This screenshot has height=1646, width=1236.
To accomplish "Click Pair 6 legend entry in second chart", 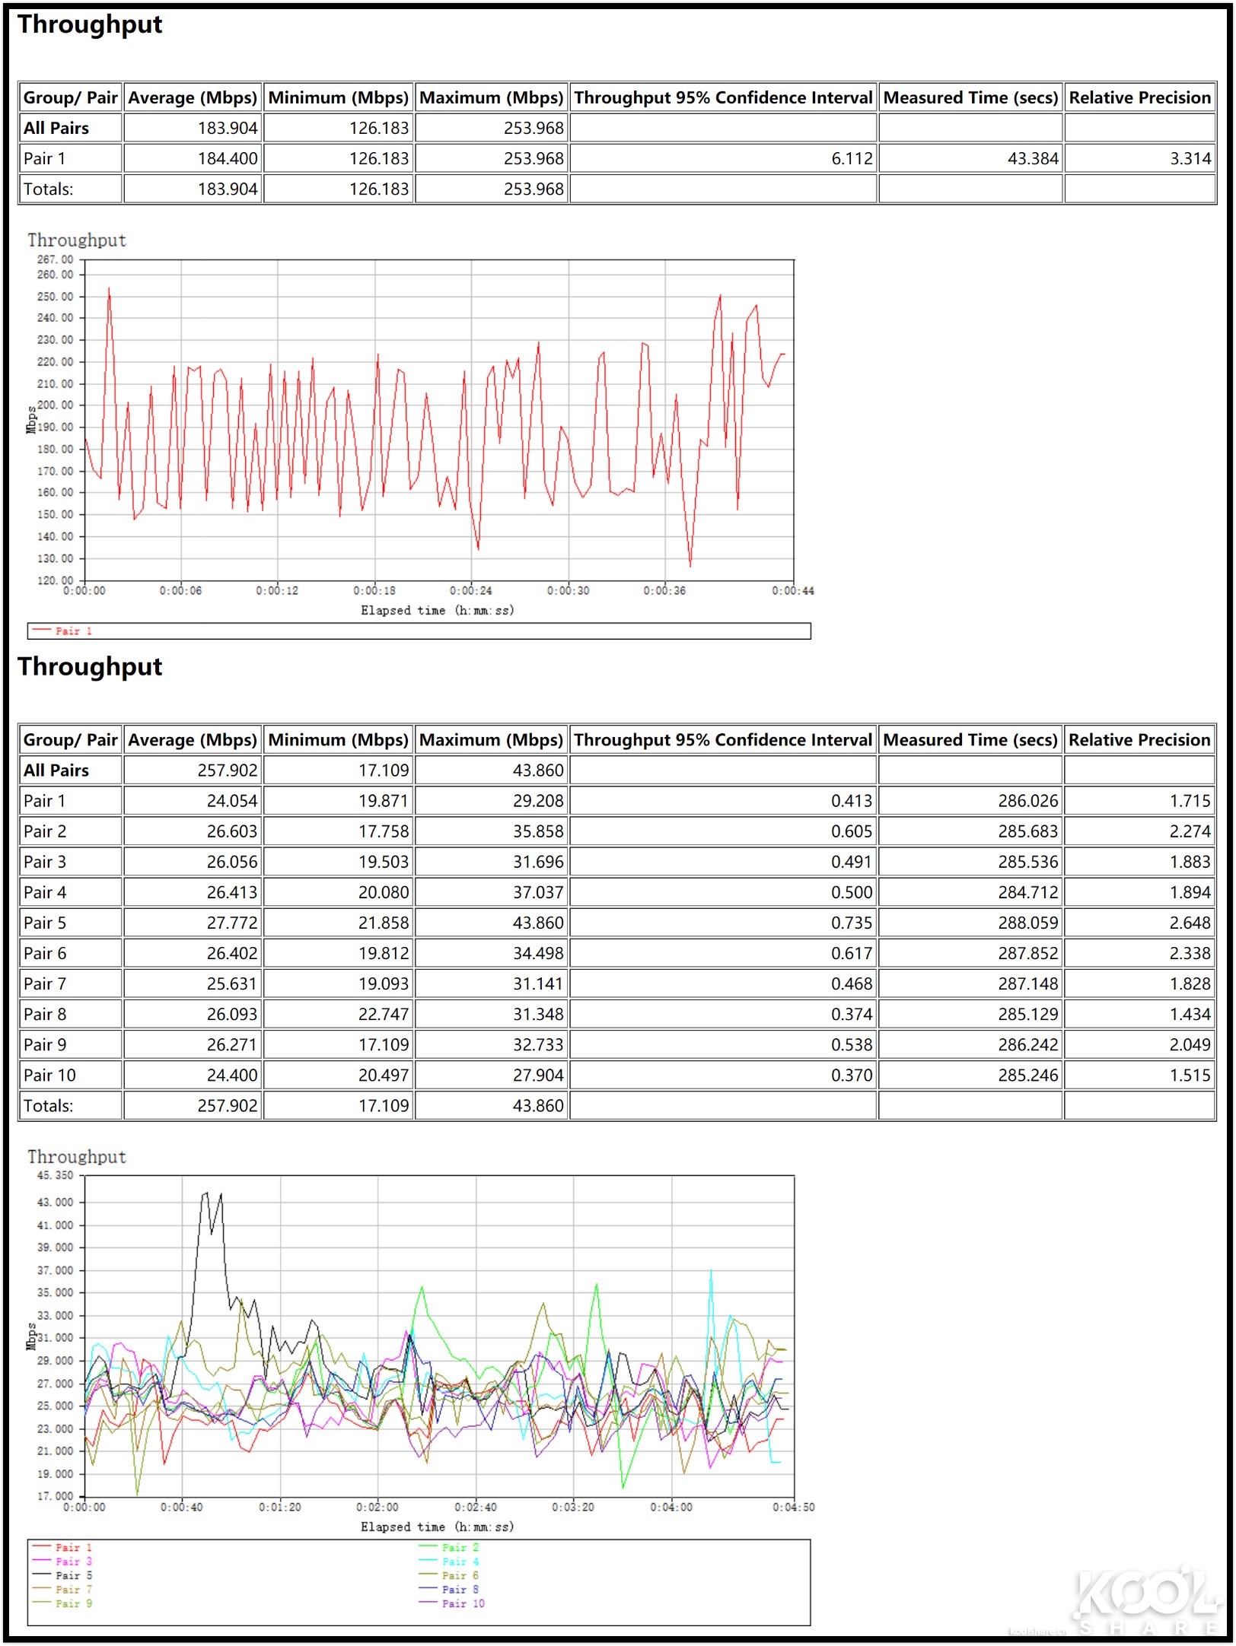I will [450, 1575].
